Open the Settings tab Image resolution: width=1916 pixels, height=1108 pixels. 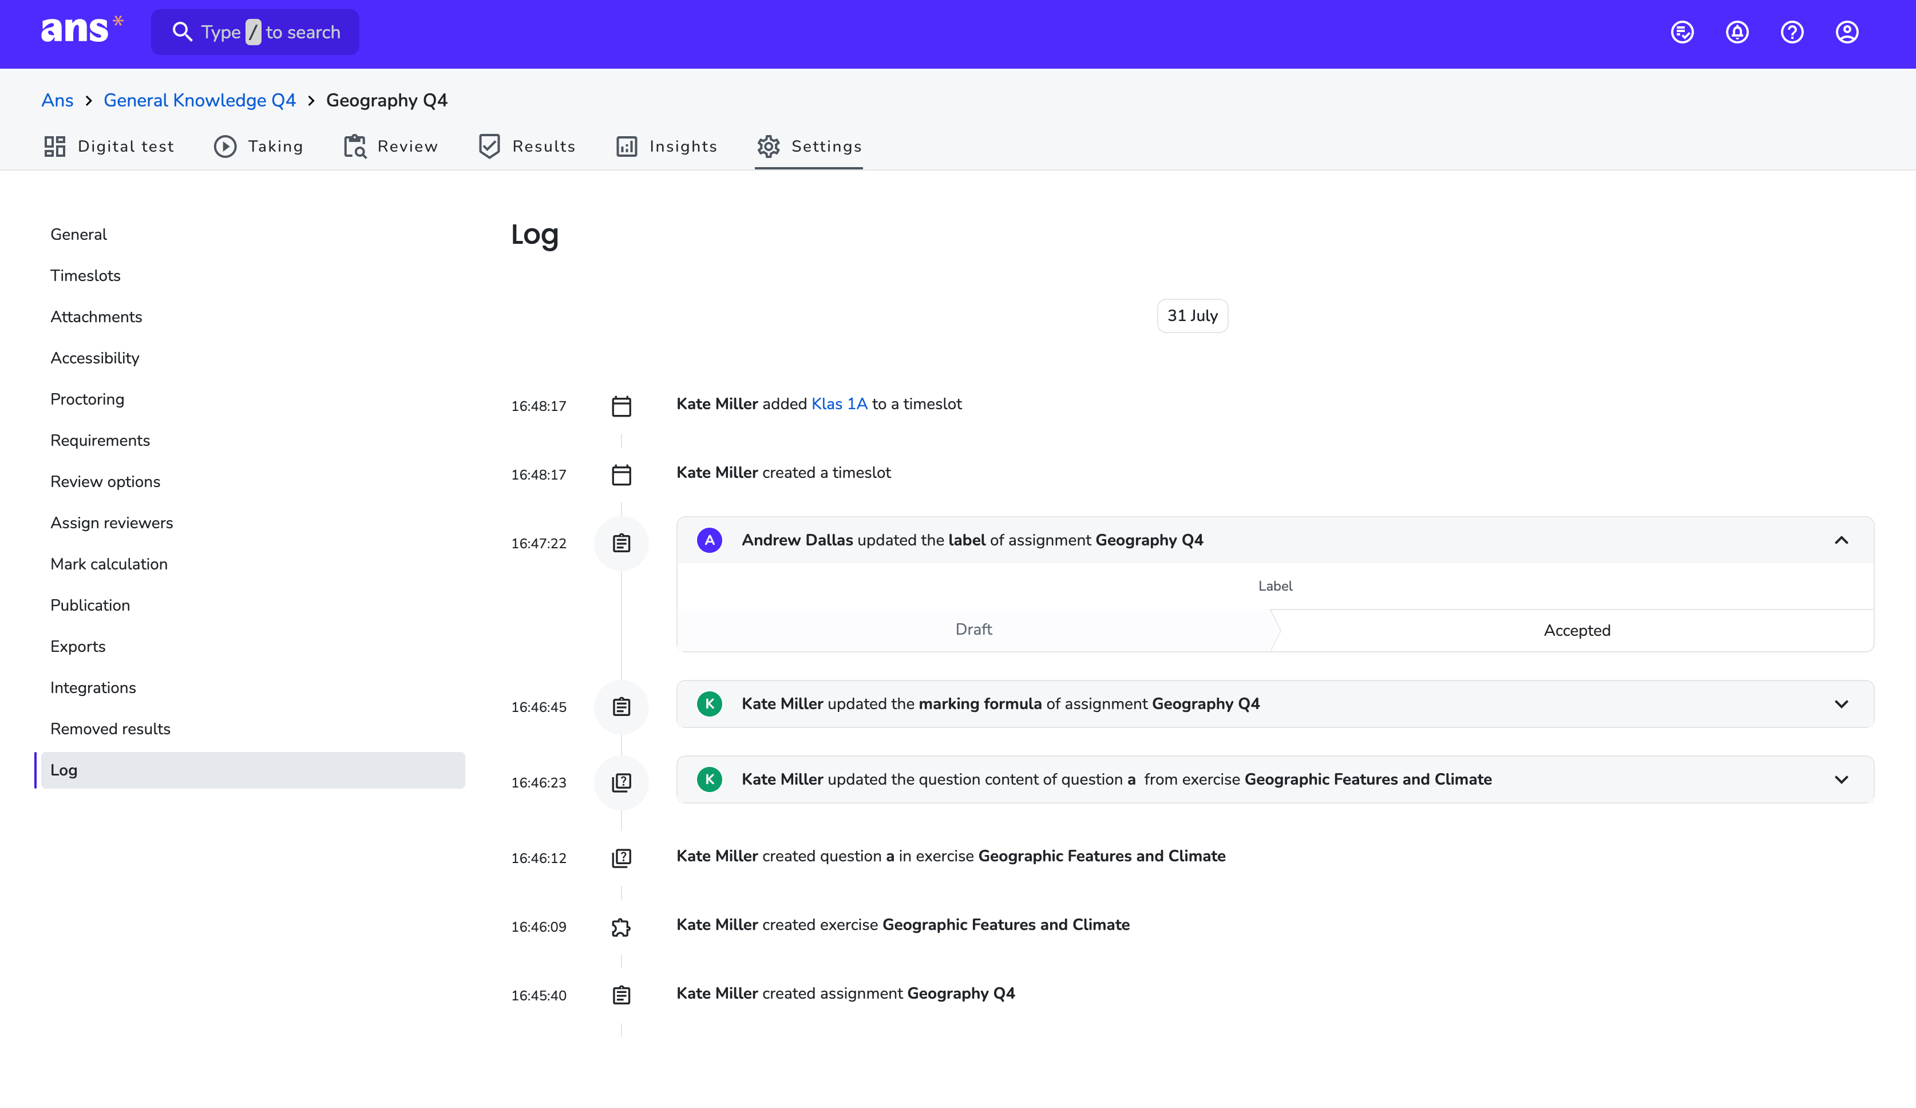tap(809, 146)
